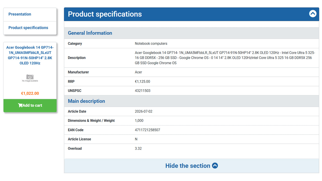Viewport: 322px width, 181px height.
Task: Select the 2026-07-02 date value
Action: [144, 111]
